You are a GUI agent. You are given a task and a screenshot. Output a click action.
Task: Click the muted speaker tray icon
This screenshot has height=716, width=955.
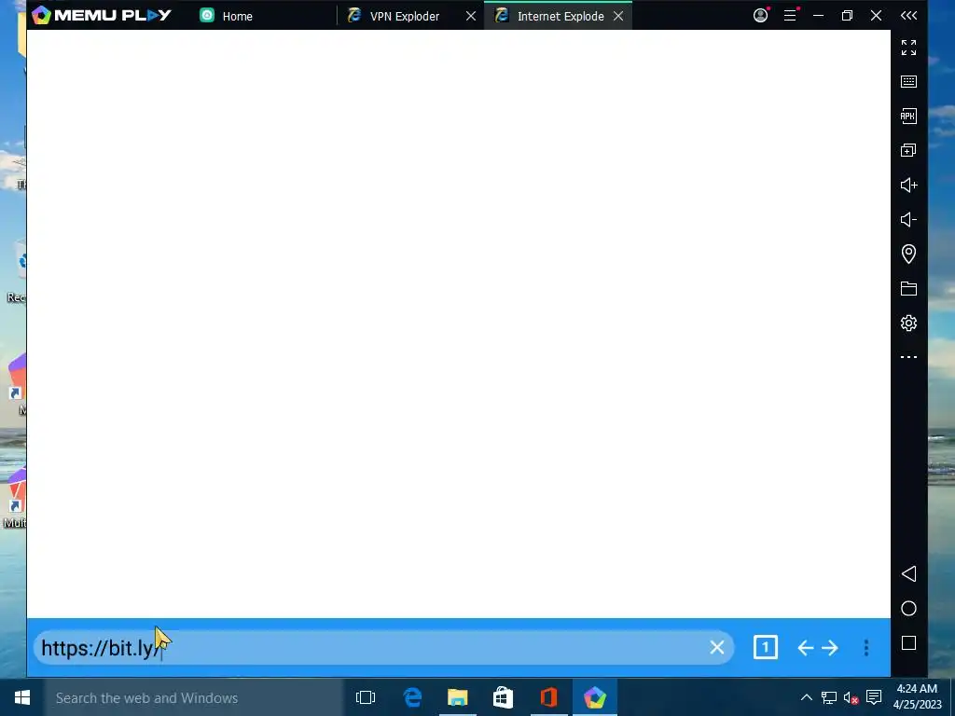pyautogui.click(x=851, y=697)
